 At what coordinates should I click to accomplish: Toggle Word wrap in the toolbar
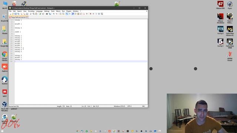pyautogui.click(x=67, y=14)
